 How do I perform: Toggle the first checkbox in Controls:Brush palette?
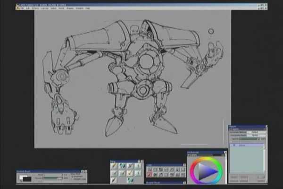[72, 175]
